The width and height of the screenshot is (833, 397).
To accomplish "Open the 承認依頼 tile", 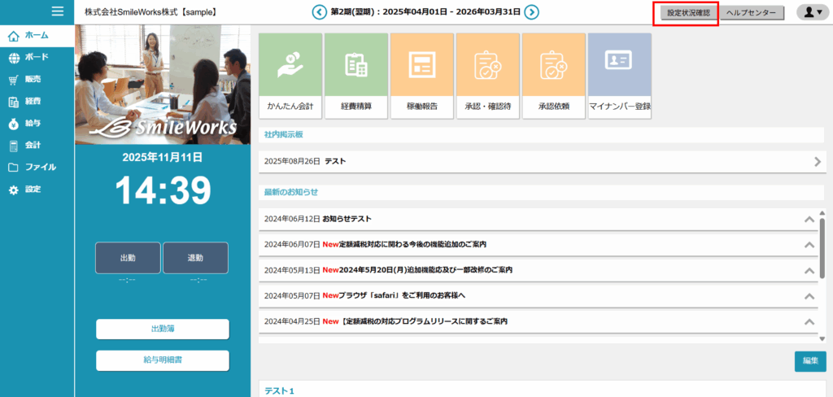I will pyautogui.click(x=554, y=76).
